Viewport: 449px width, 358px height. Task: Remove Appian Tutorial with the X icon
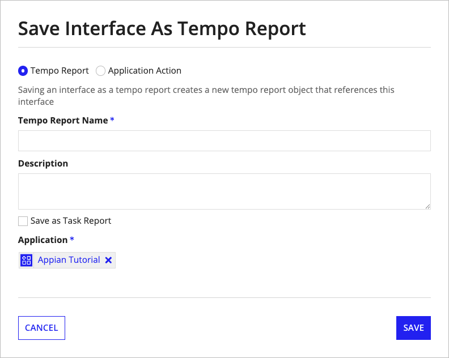(108, 260)
